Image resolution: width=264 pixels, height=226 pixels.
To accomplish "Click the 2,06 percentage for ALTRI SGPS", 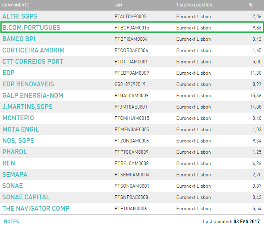I will coord(257,17).
